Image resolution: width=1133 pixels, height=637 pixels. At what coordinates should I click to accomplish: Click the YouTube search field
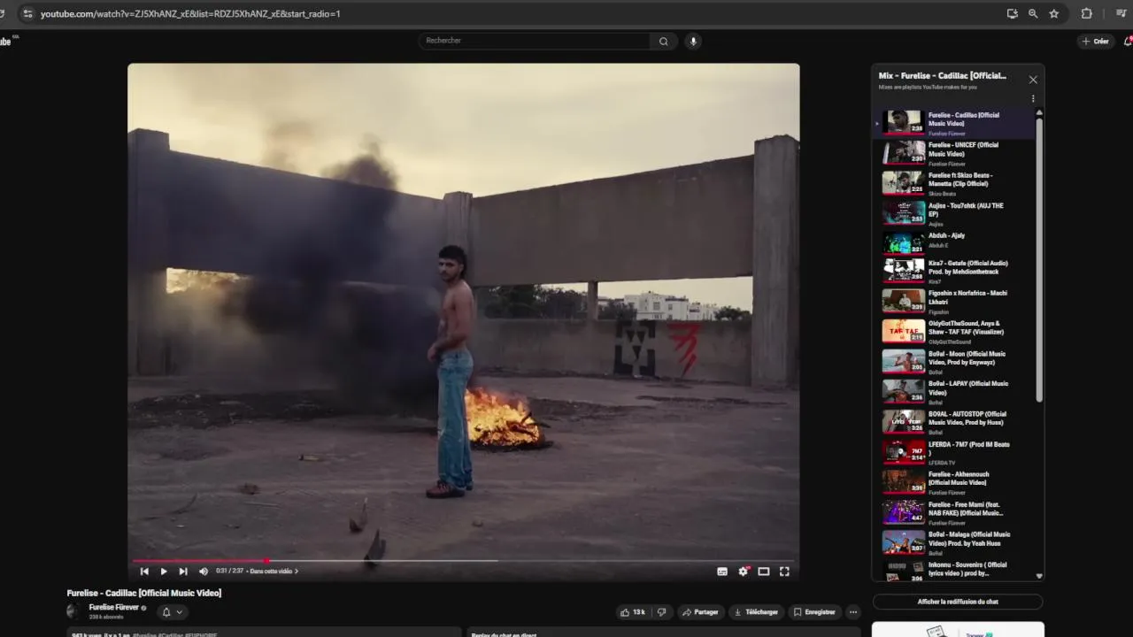pos(536,41)
